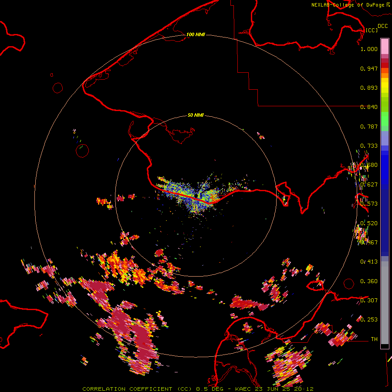The height and width of the screenshot is (392, 392).
Task: Click the 1.000 scale value
Action: point(369,49)
